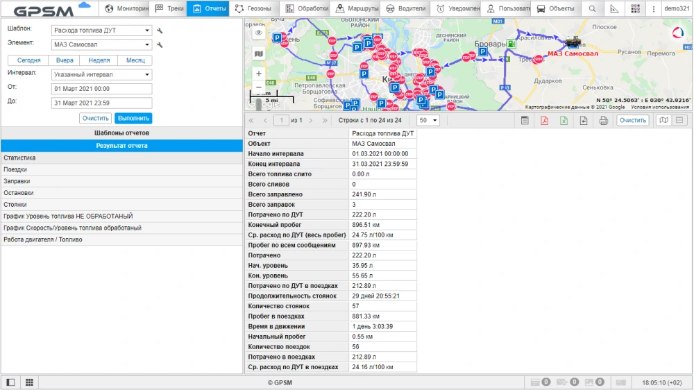
Task: Print the fuel consumption report
Action: (x=603, y=120)
